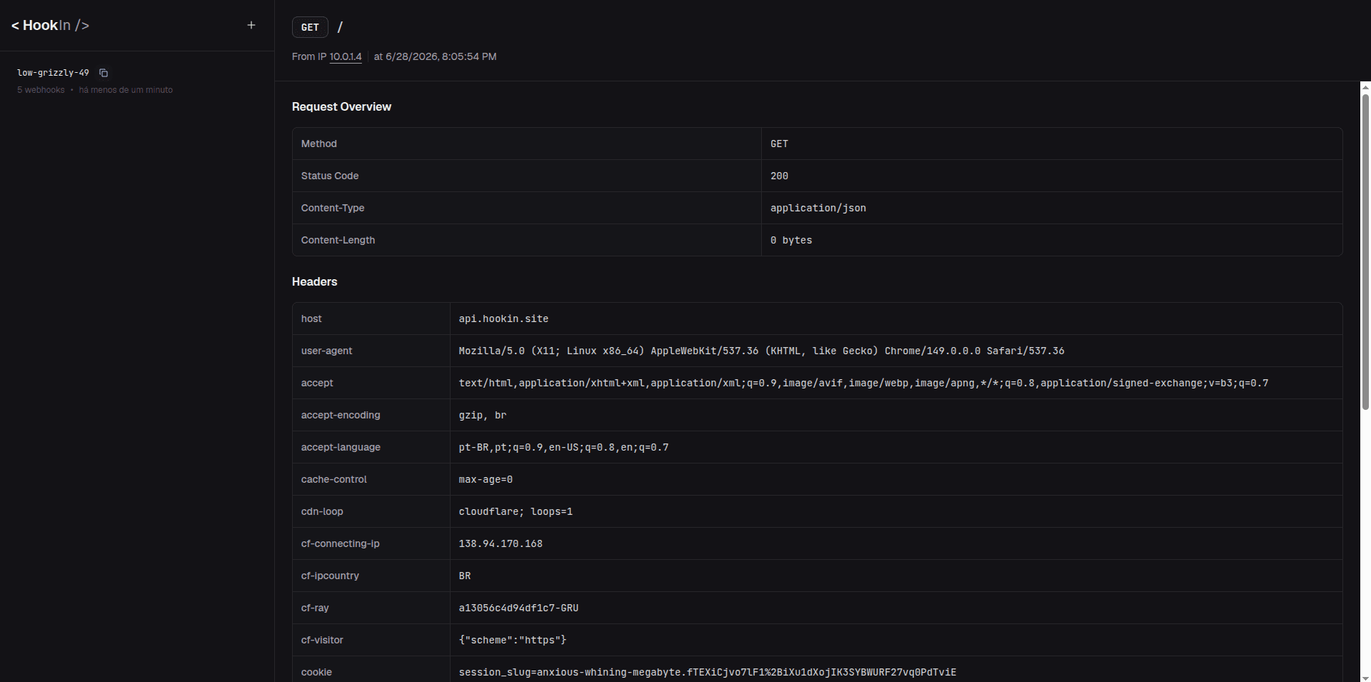Select the cookie session_slug value
The width and height of the screenshot is (1371, 682).
(707, 672)
